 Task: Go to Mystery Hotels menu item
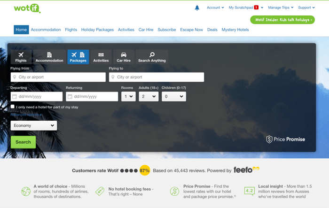[235, 30]
